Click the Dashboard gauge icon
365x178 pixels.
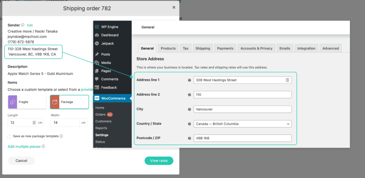[97, 35]
